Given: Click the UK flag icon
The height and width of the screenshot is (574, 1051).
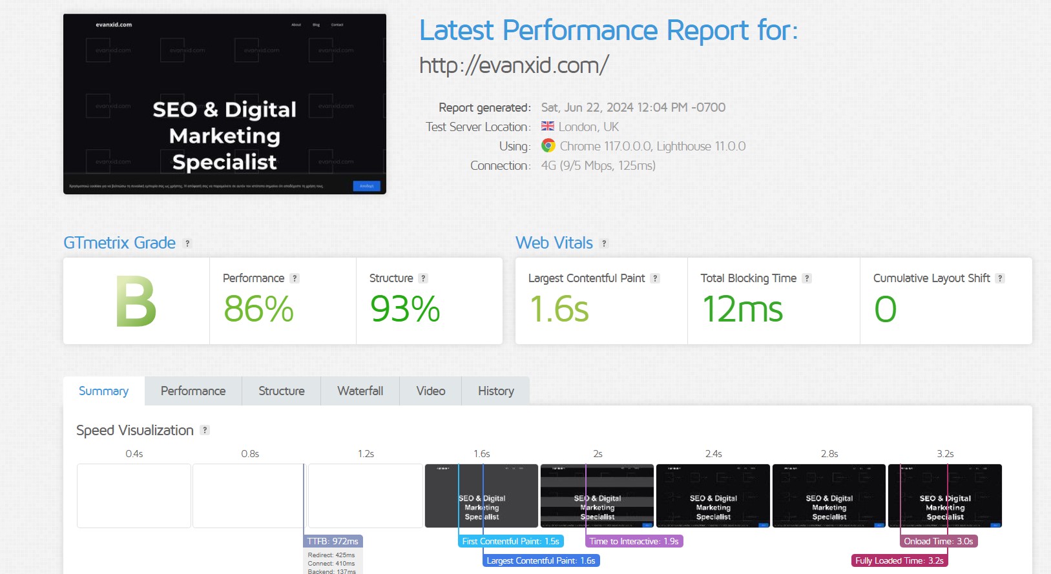Looking at the screenshot, I should click(548, 127).
